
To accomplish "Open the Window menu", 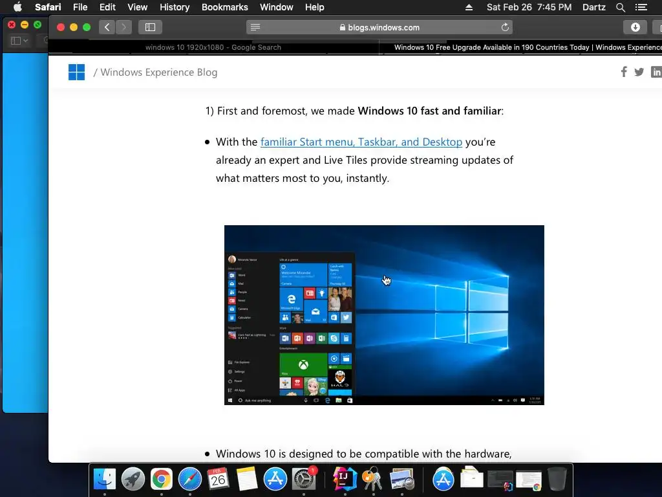I will (x=277, y=7).
